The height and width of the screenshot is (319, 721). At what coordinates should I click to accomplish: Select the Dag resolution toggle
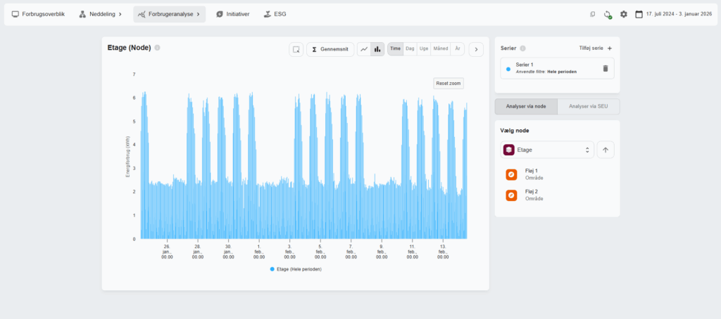(410, 49)
